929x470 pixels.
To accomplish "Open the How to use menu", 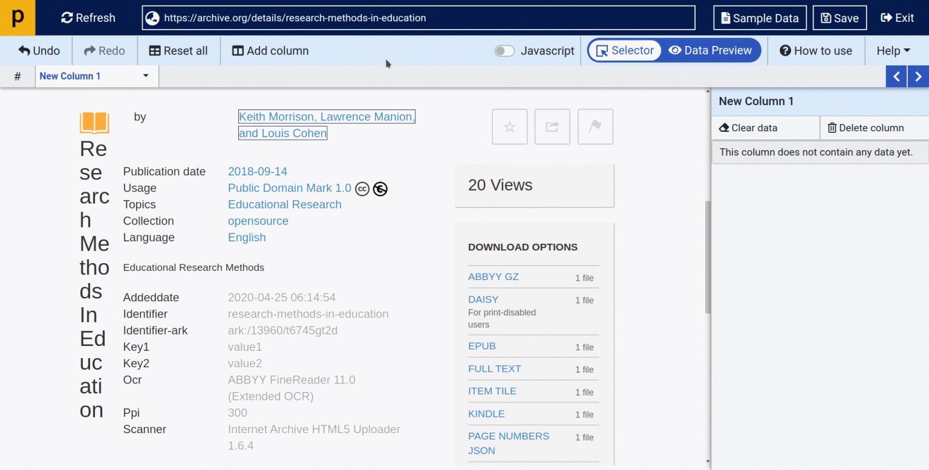I will pyautogui.click(x=817, y=50).
